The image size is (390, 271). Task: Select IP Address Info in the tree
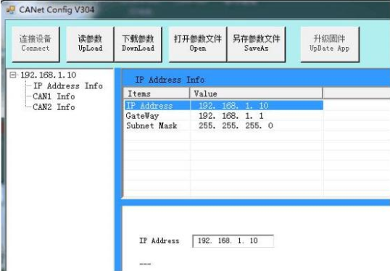68,86
